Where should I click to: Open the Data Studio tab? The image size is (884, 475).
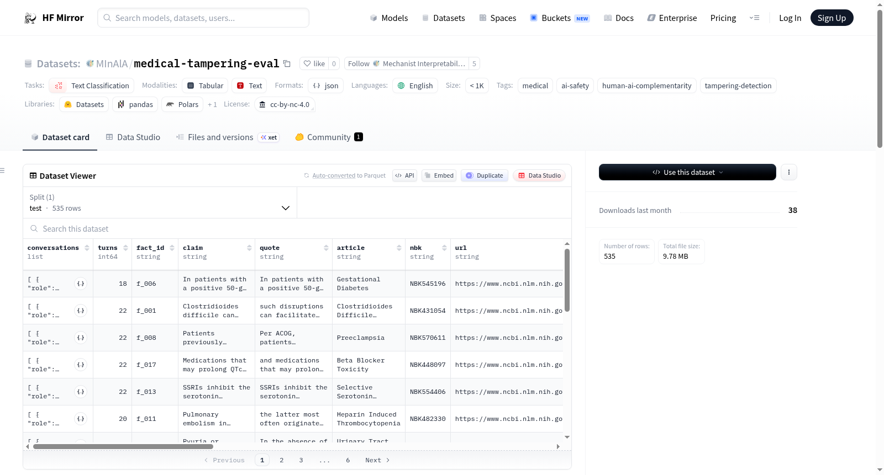pos(133,137)
